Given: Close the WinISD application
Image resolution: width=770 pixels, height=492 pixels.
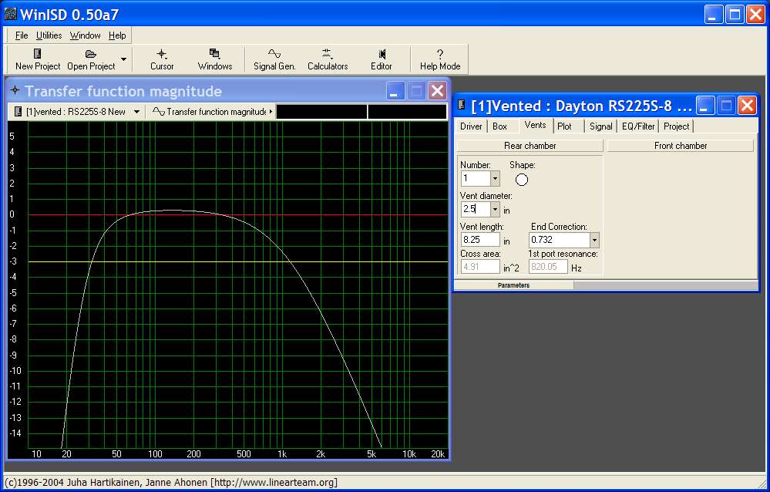Looking at the screenshot, I should [x=756, y=14].
